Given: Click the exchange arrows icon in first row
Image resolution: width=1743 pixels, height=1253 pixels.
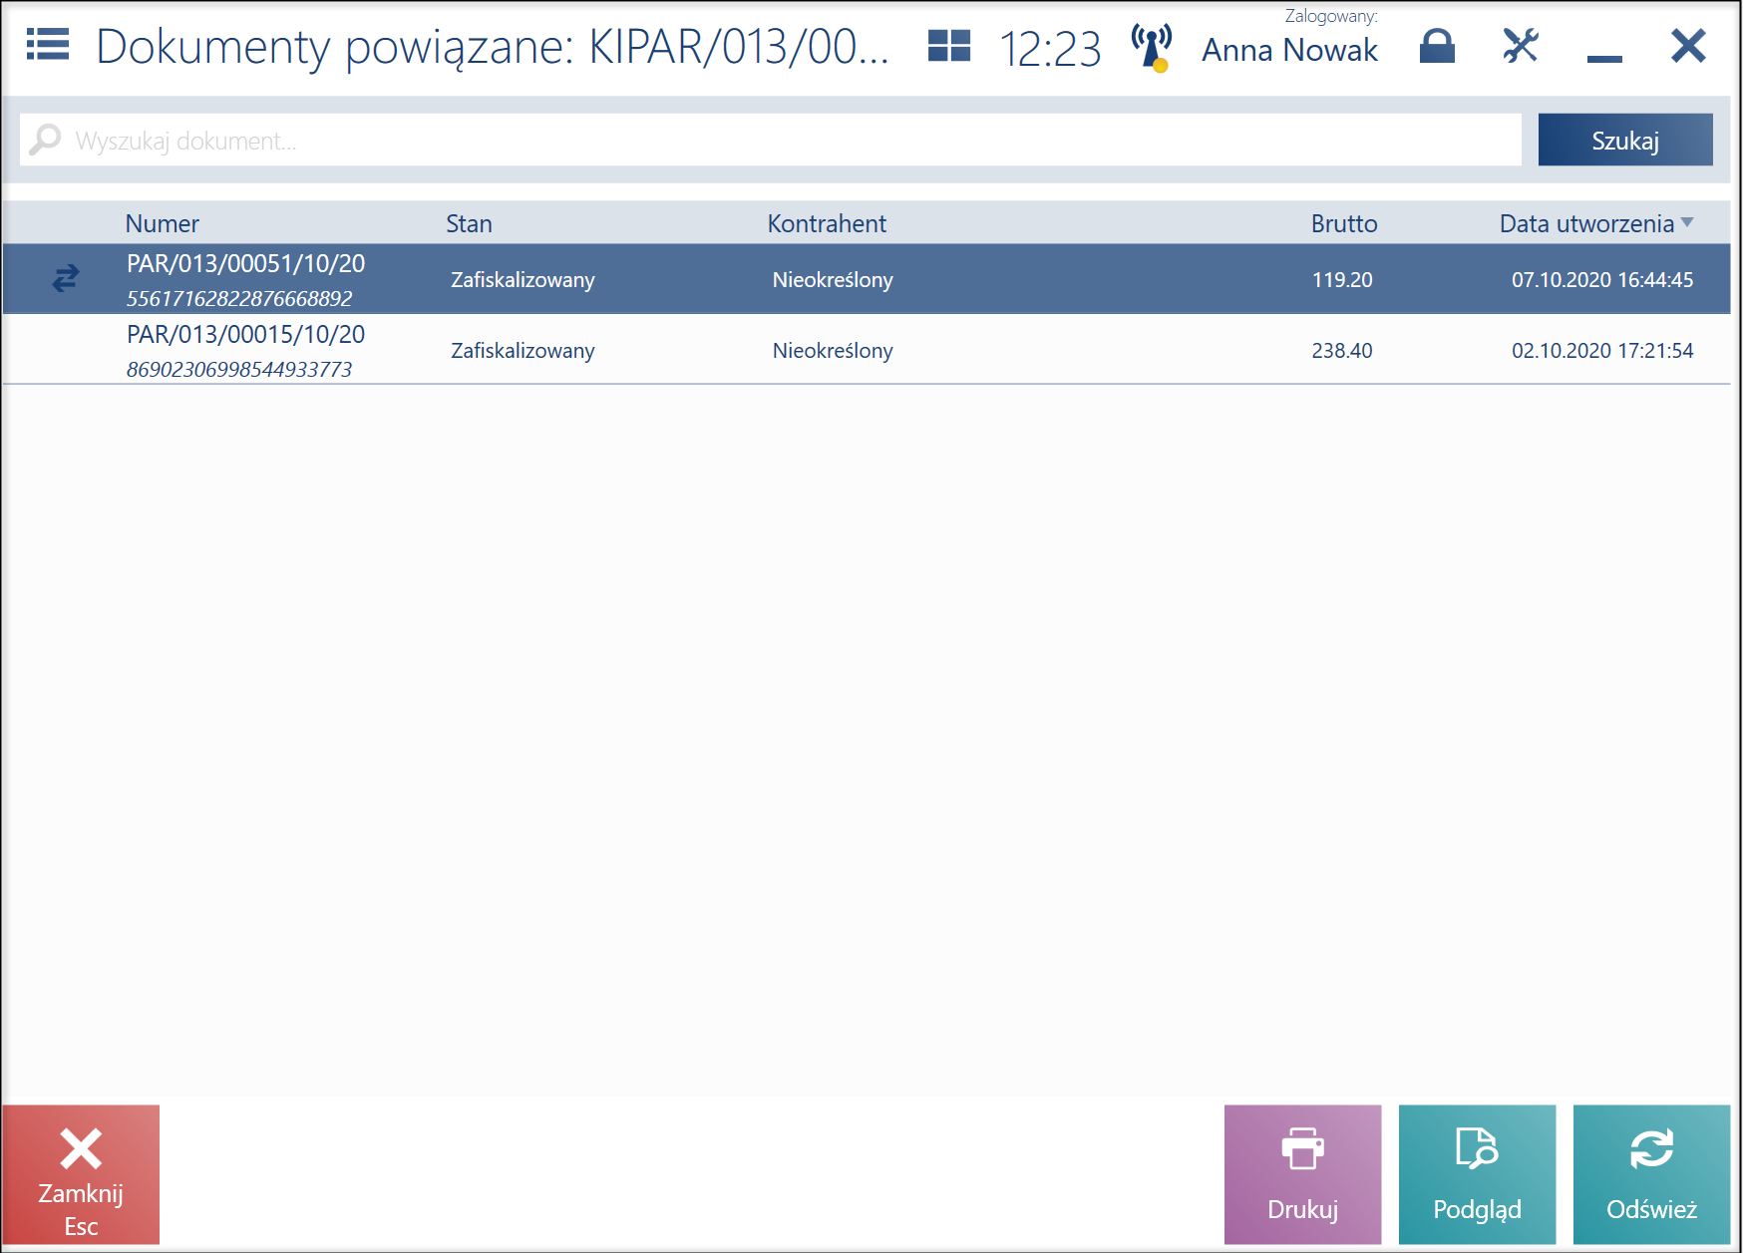Looking at the screenshot, I should (x=66, y=278).
